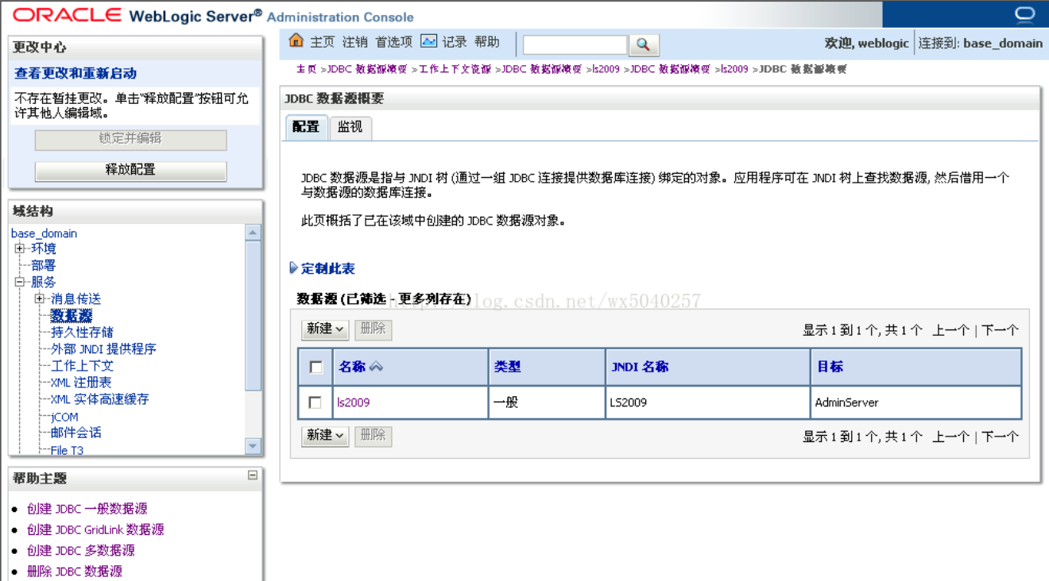Tick the select-all checkbox in table header
This screenshot has width=1049, height=581.
(x=315, y=367)
